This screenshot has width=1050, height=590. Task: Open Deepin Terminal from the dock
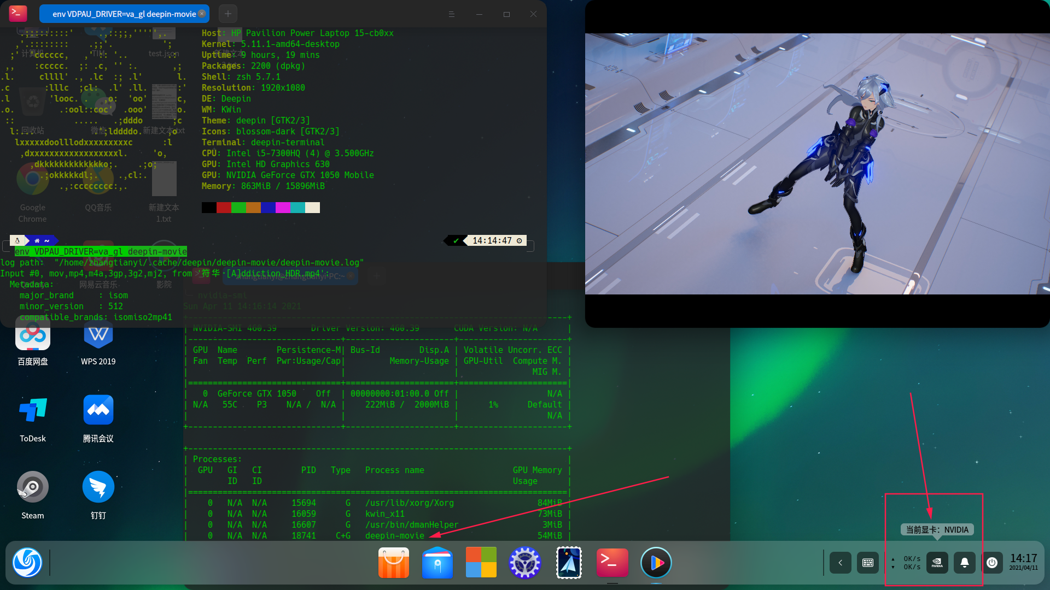tap(612, 563)
